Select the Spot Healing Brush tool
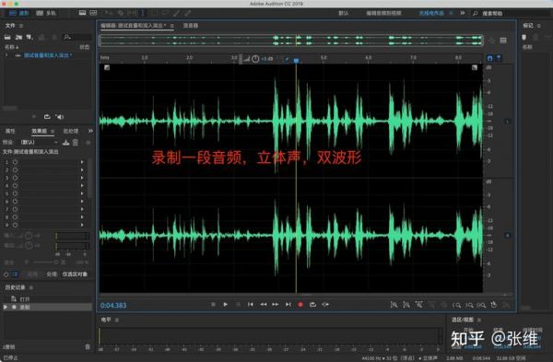Viewport: 553px width, 362px height. point(188,13)
